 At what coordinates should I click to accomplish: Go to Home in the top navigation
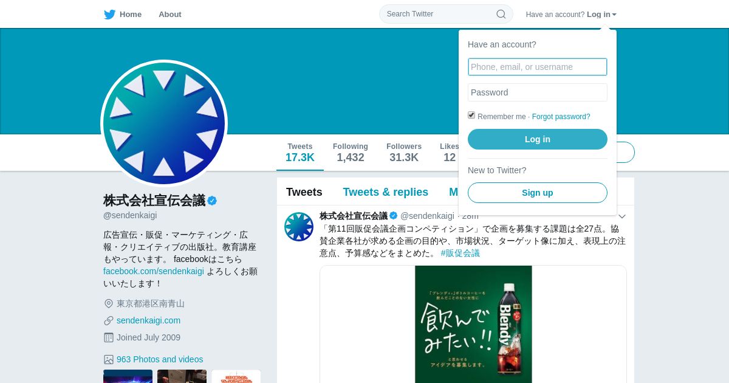[131, 15]
